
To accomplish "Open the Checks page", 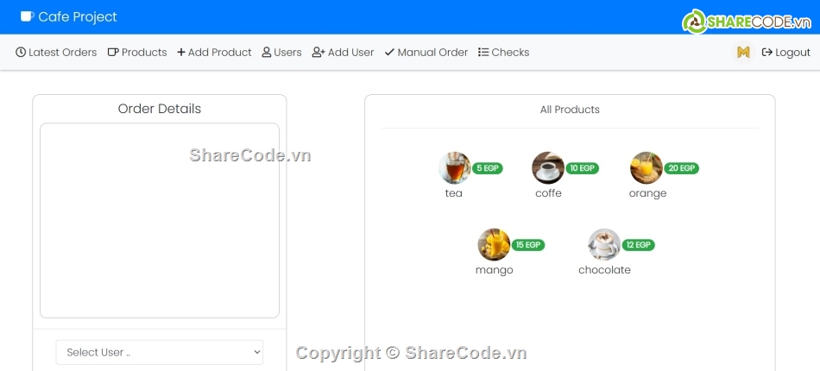I will (x=503, y=53).
